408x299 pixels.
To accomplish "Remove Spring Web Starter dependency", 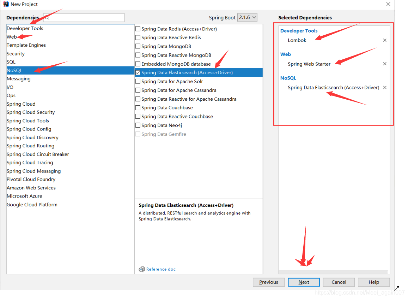I will tap(385, 64).
